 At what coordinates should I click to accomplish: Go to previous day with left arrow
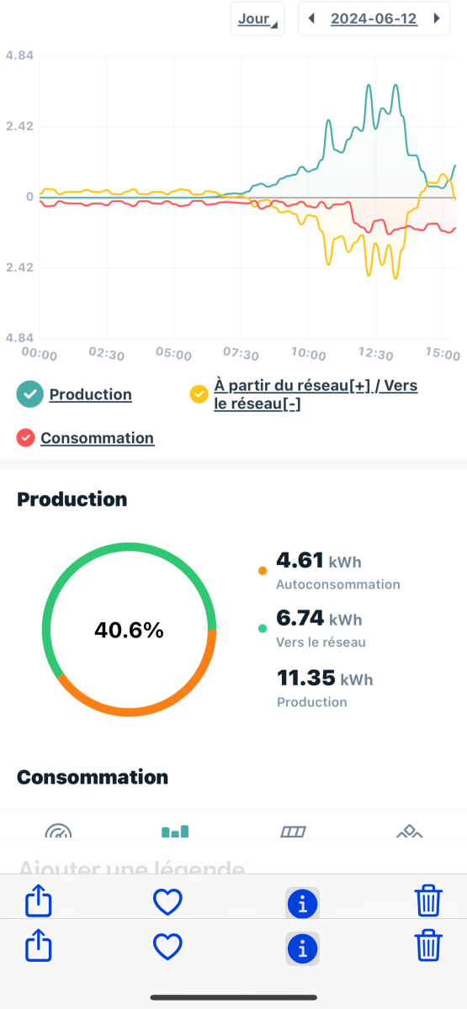(312, 18)
